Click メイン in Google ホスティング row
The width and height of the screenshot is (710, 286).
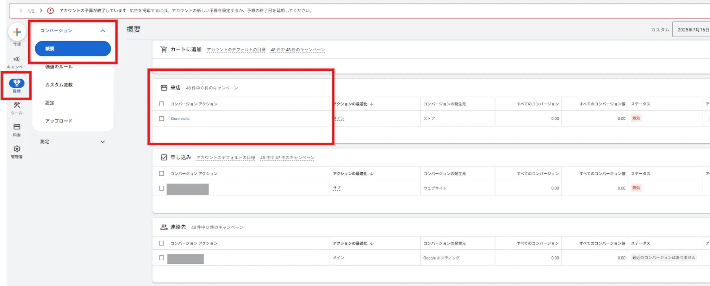[339, 258]
